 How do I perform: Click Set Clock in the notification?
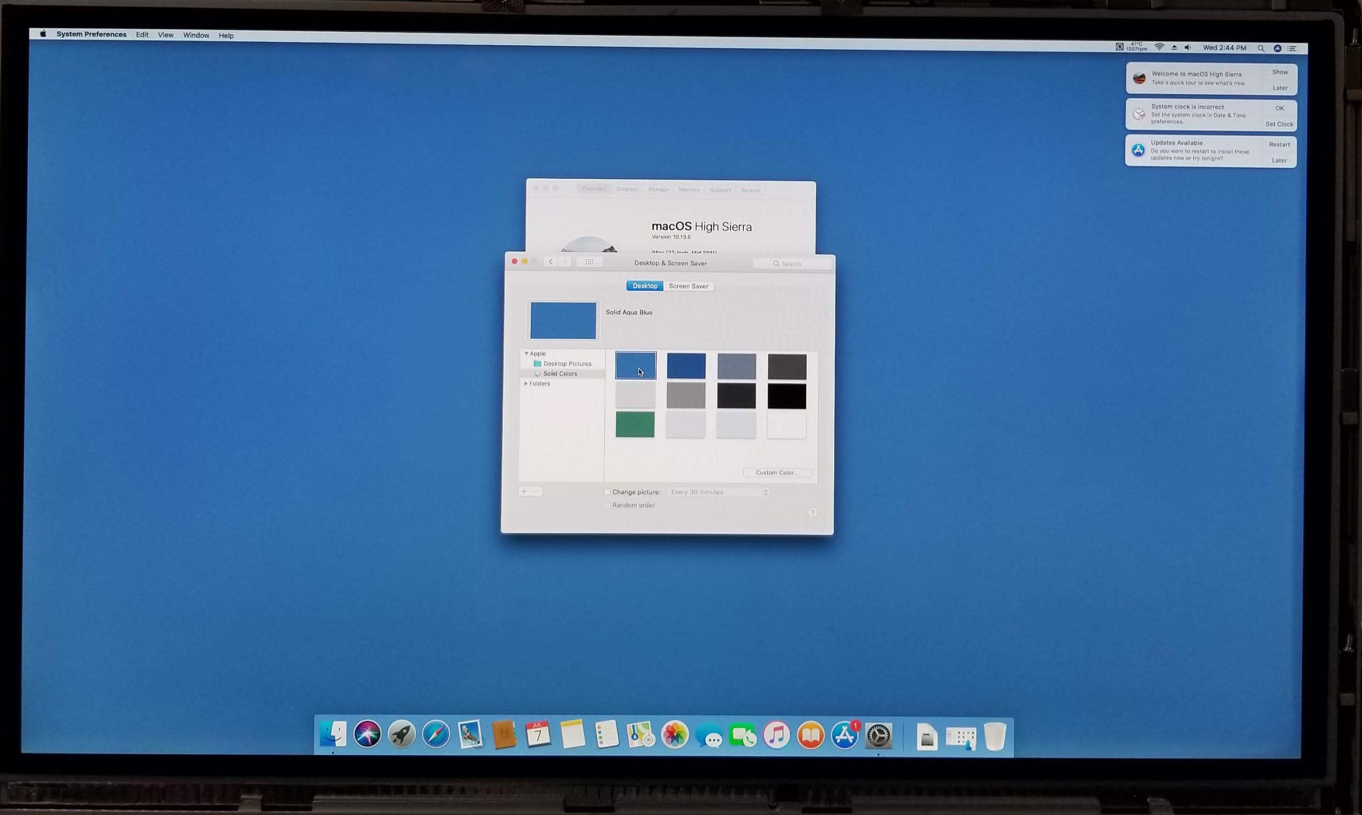[x=1278, y=124]
